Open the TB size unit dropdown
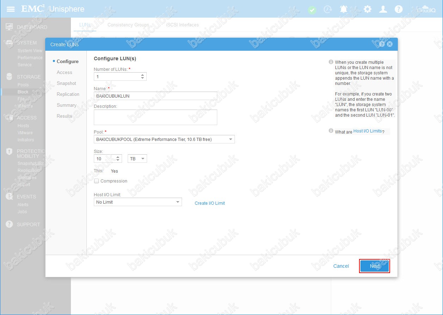443x315 pixels. click(x=137, y=159)
